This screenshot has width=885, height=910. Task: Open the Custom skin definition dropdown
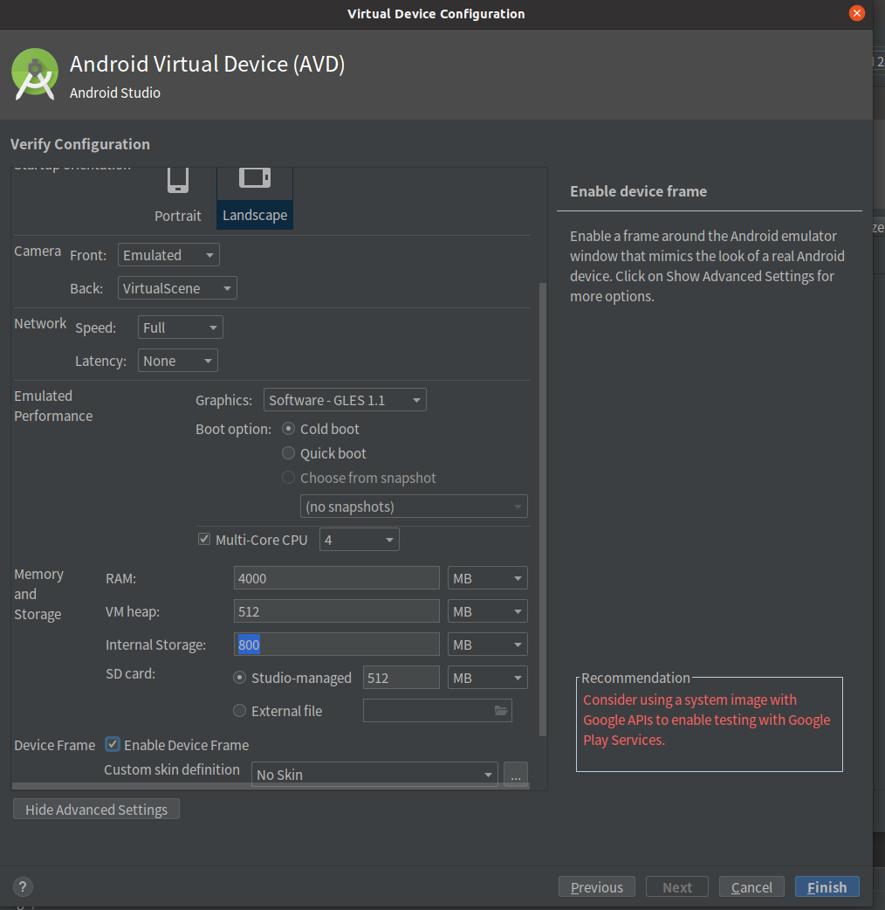[x=374, y=775]
